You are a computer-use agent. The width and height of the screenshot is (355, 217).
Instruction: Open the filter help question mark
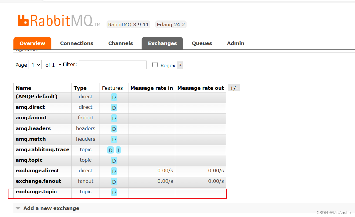[180, 65]
